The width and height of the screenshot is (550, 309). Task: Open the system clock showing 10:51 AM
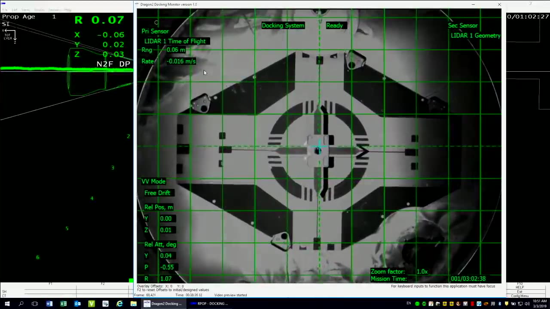(x=540, y=304)
